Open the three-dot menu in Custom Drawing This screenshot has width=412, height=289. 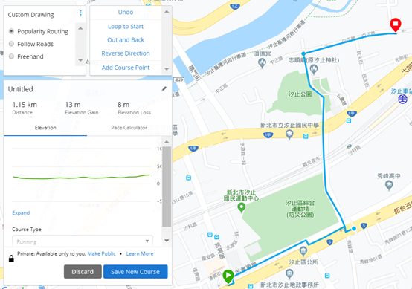(80, 13)
